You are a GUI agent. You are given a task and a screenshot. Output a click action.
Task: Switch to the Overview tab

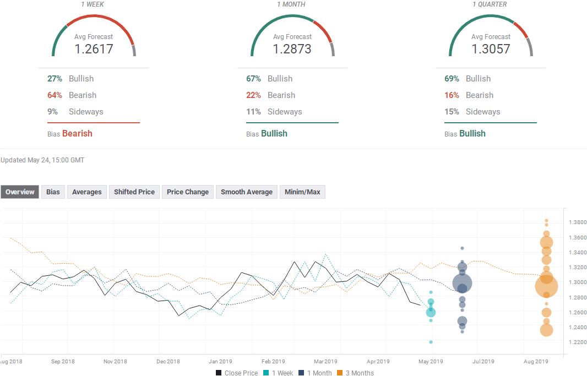coord(20,192)
